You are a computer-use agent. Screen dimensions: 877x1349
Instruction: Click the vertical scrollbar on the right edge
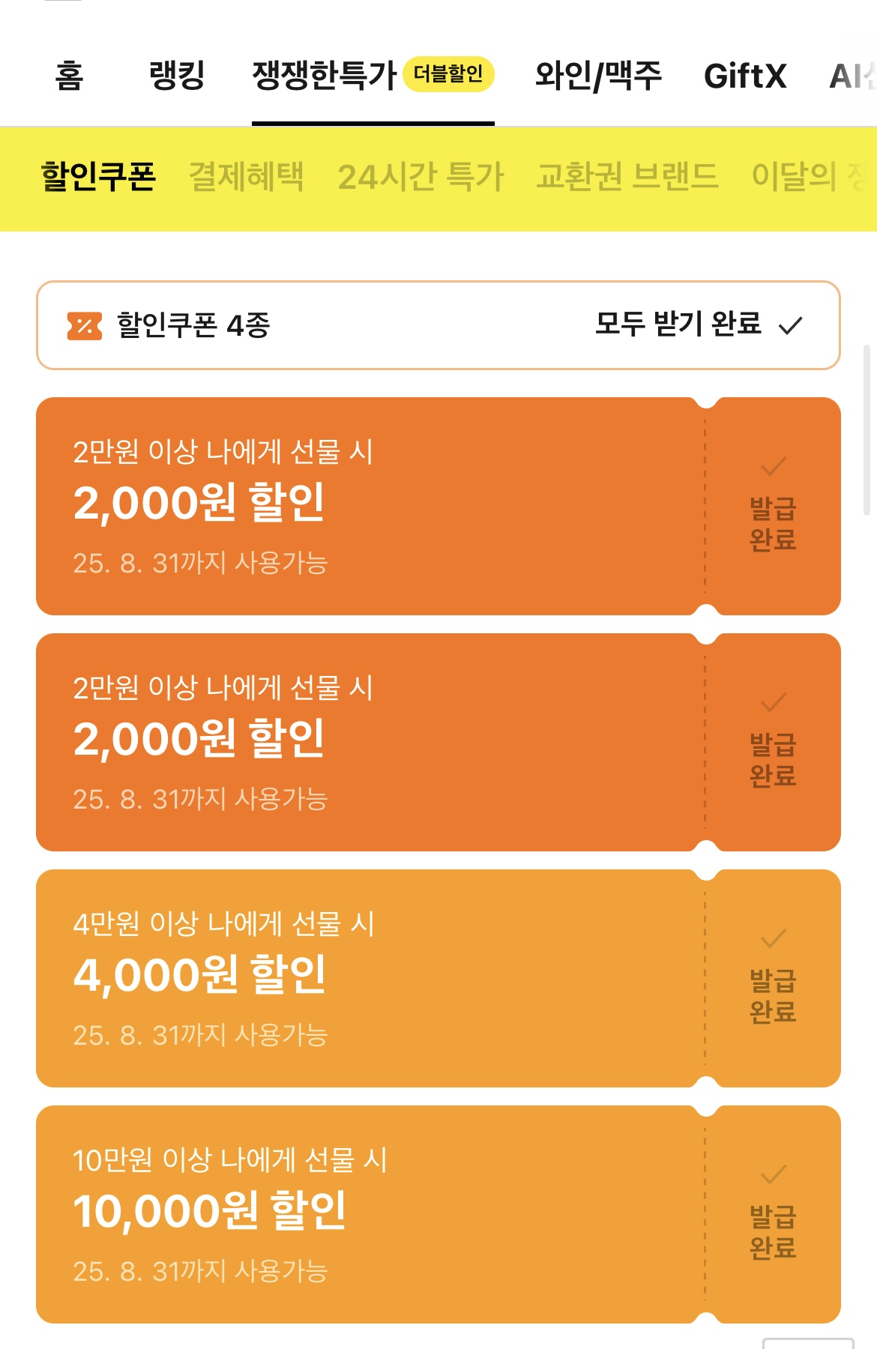point(867,431)
